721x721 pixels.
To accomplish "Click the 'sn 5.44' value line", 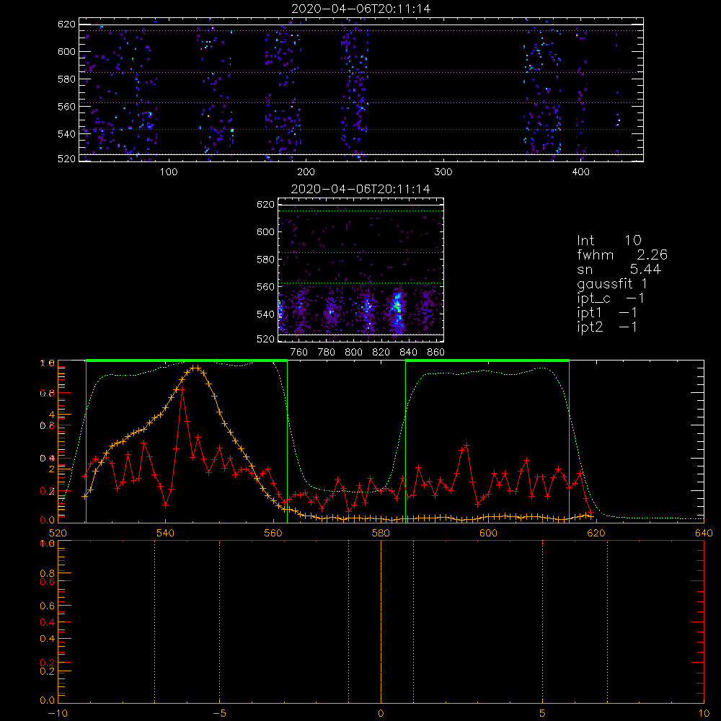I will tap(619, 269).
